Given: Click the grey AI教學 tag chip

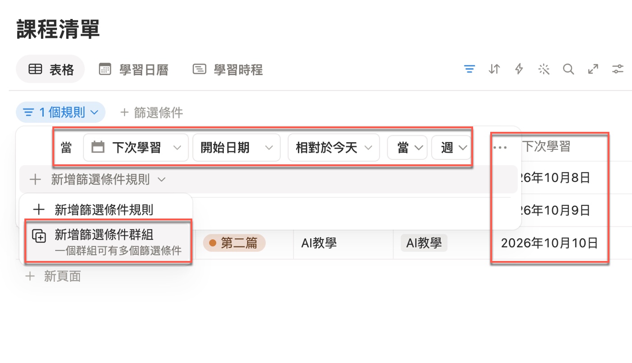Looking at the screenshot, I should pos(424,243).
